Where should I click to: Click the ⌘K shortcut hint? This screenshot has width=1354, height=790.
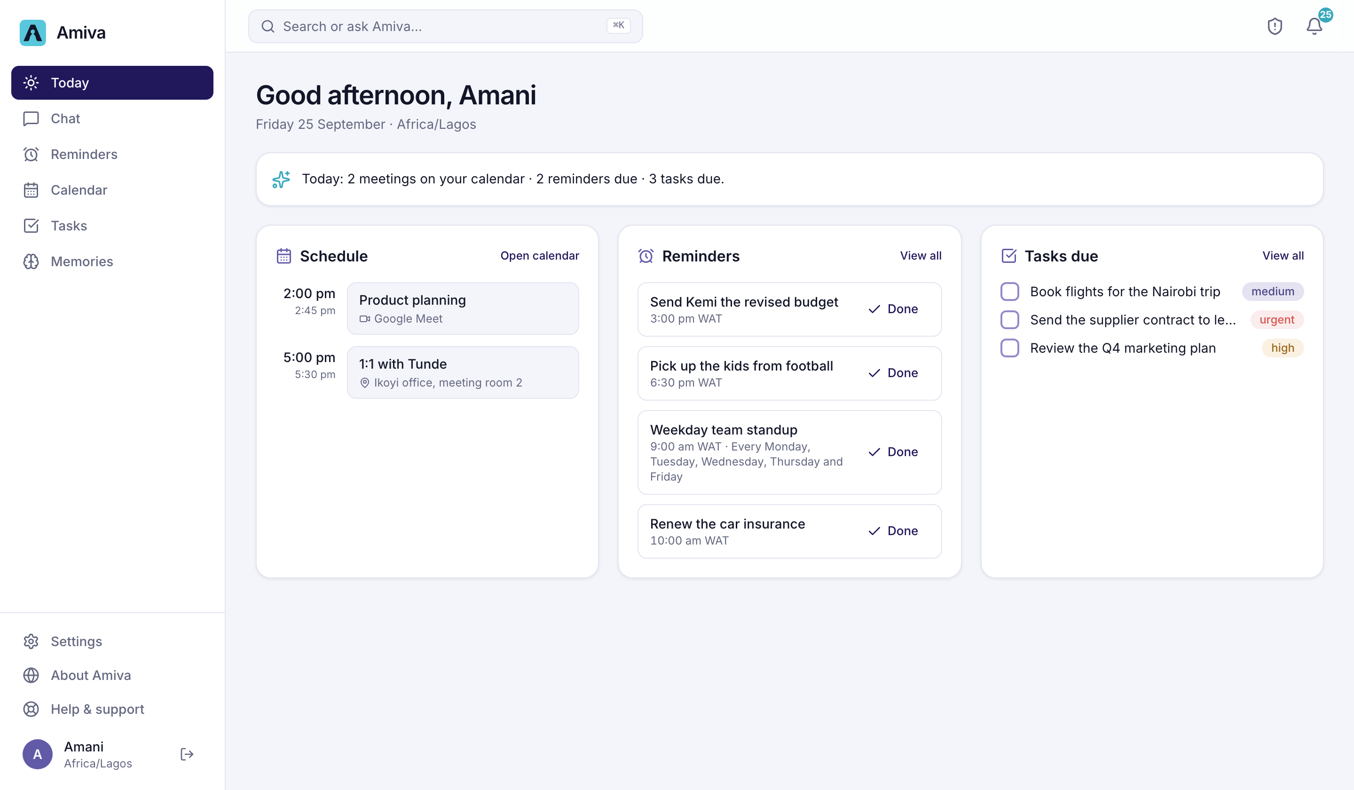click(x=618, y=26)
